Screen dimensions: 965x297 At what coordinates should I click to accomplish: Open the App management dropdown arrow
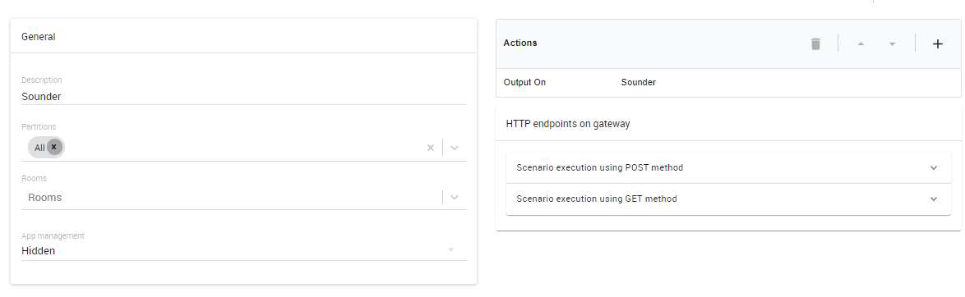[x=450, y=249]
